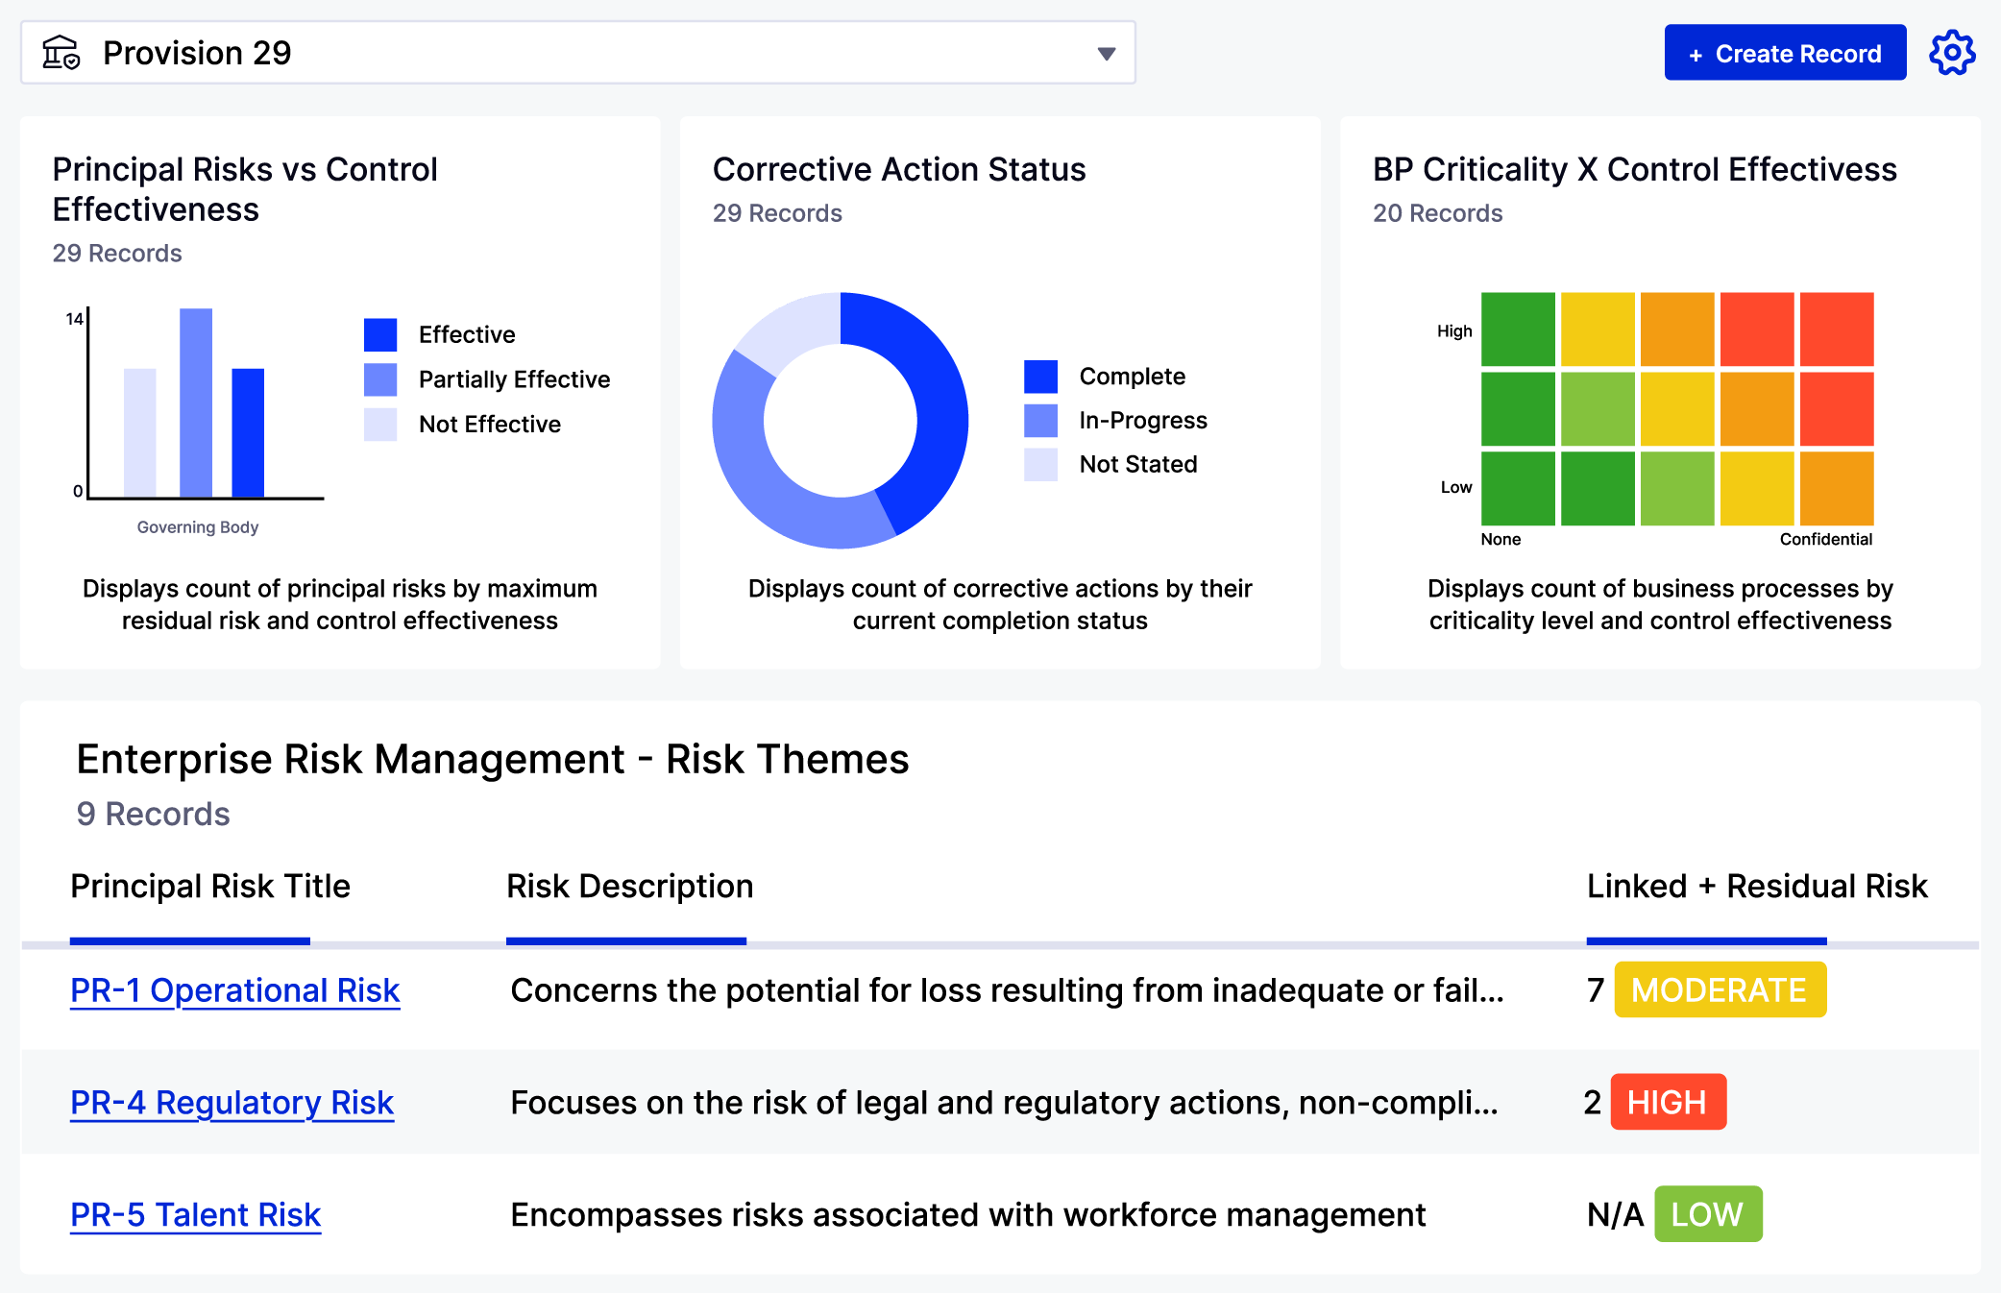The image size is (2001, 1293).
Task: Open the PR-5 Talent Risk link
Action: click(195, 1215)
